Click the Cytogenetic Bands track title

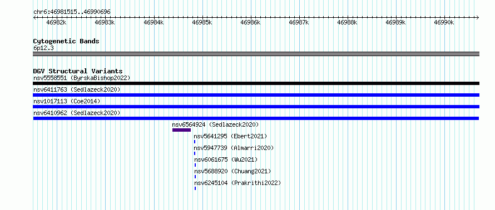(x=66, y=41)
